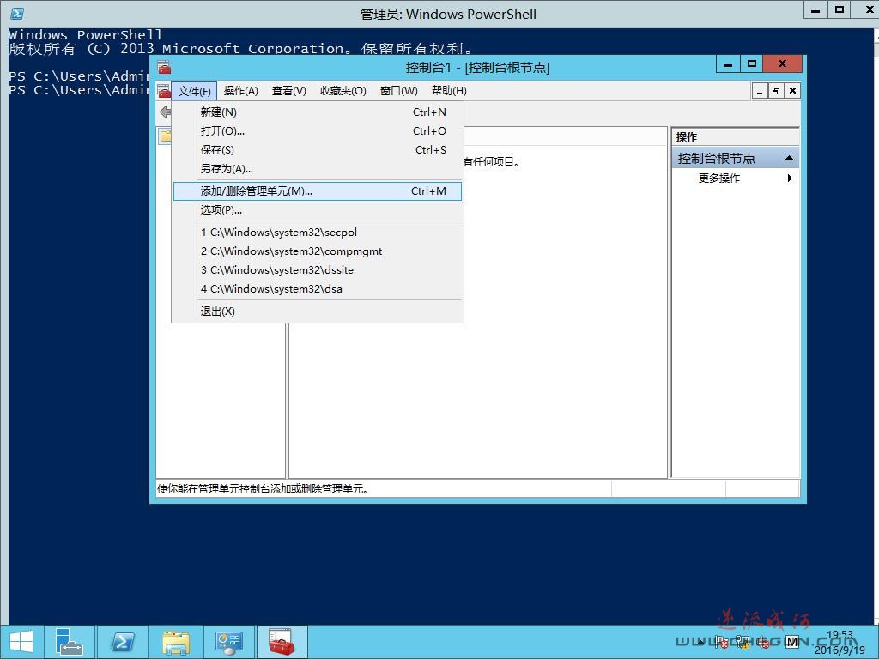Open recent file 4 dsa
The width and height of the screenshot is (879, 659).
pos(318,289)
